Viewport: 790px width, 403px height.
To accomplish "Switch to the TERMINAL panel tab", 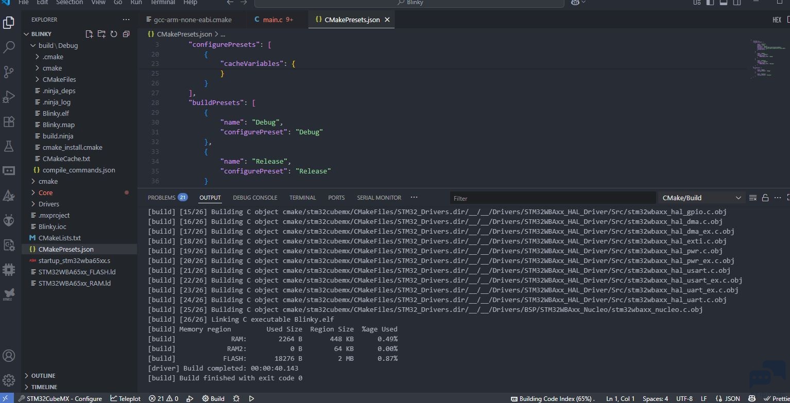I will click(302, 198).
